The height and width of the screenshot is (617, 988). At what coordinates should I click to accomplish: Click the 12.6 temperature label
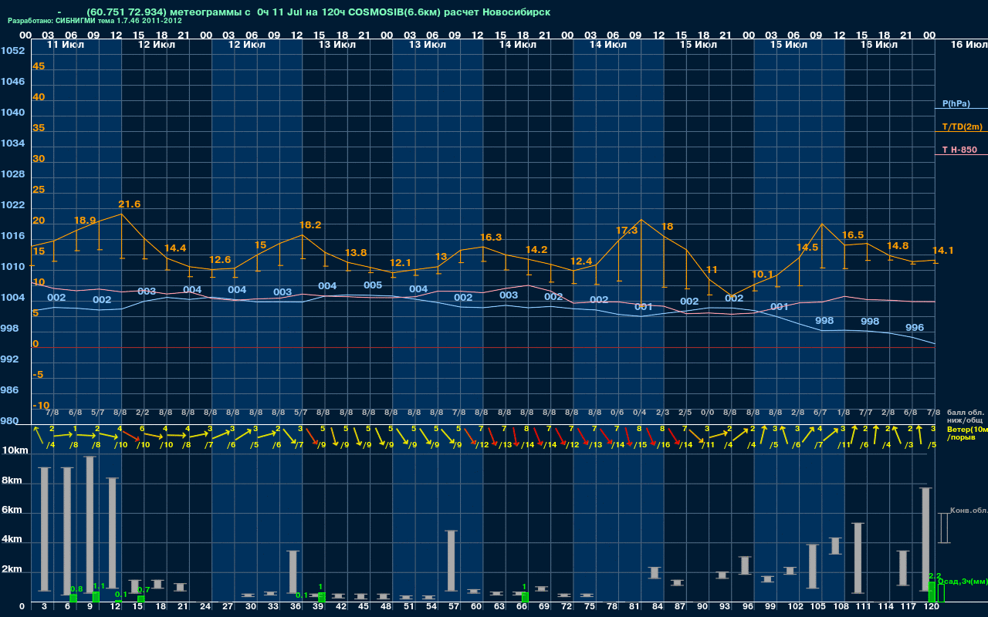(220, 260)
